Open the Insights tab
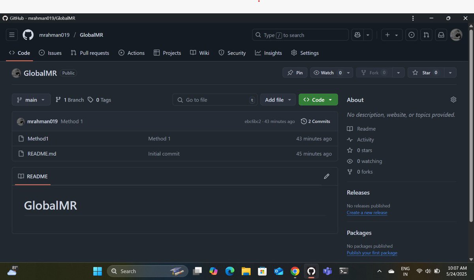This screenshot has height=280, width=474. click(269, 53)
